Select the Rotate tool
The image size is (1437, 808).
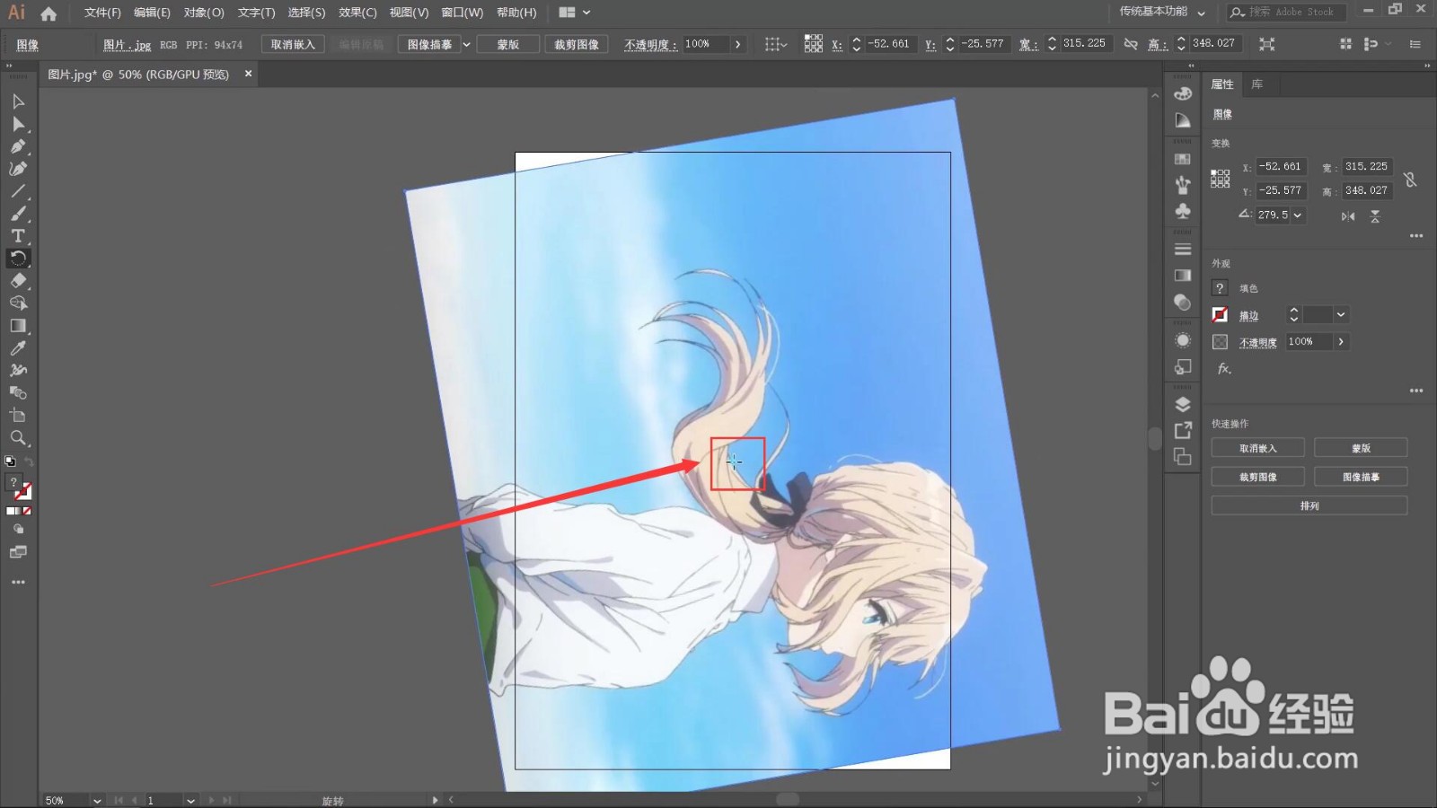coord(18,259)
